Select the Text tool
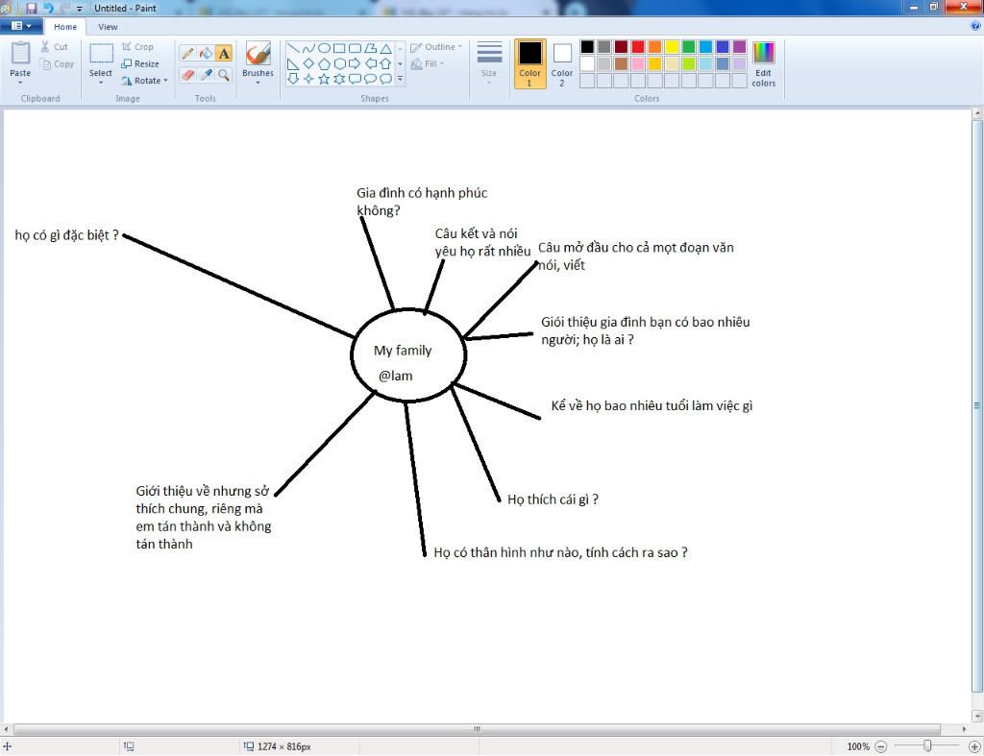 click(x=223, y=54)
